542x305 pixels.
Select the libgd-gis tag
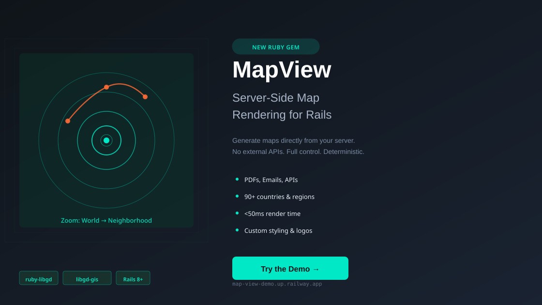[87, 278]
